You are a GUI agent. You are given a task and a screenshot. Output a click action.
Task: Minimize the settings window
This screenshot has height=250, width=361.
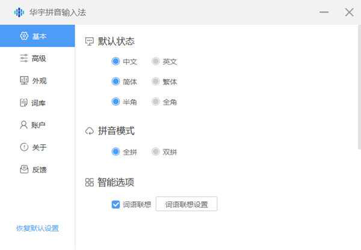(324, 12)
